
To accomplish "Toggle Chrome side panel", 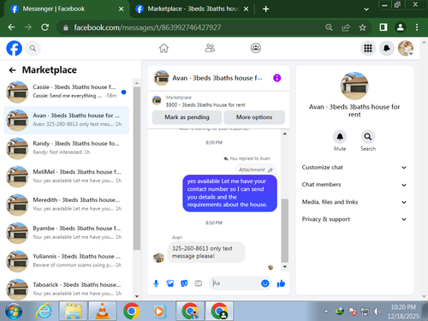I will point(383,27).
